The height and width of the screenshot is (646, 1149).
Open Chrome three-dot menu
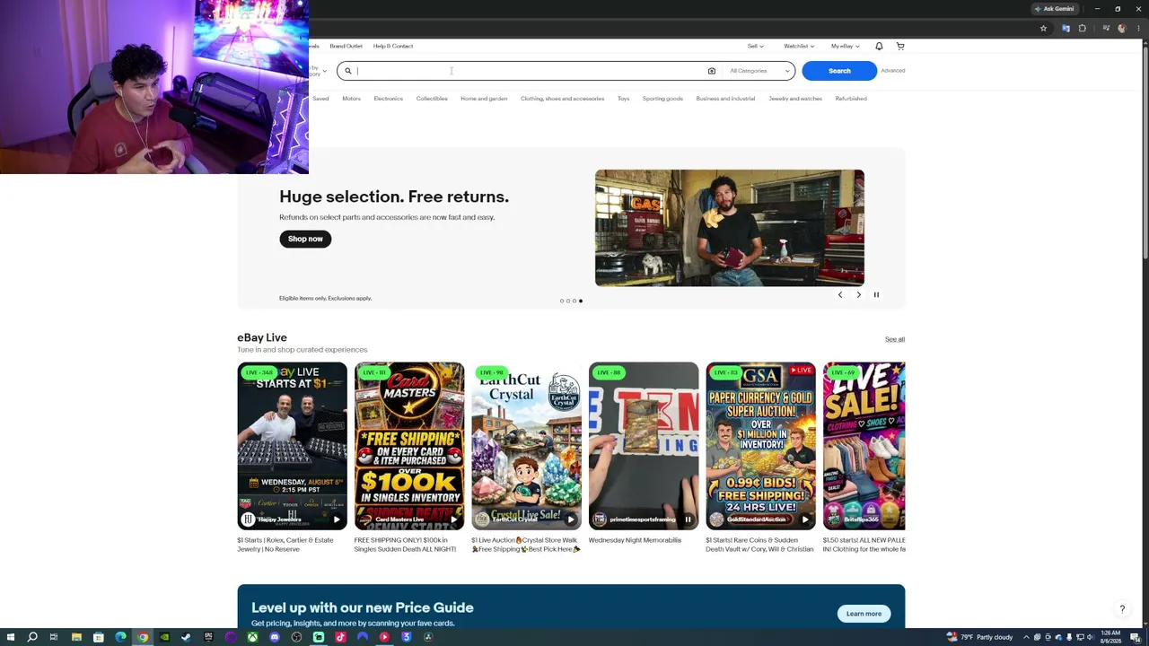(1137, 28)
